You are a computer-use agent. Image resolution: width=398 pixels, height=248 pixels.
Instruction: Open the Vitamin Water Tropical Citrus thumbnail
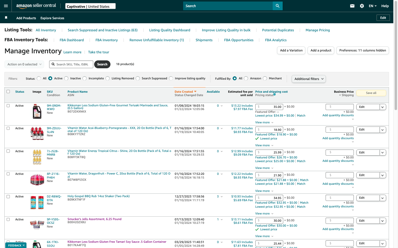point(37,157)
